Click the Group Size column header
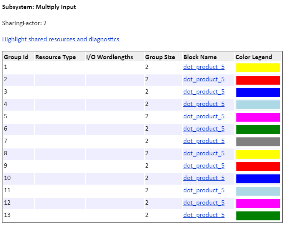 160,57
